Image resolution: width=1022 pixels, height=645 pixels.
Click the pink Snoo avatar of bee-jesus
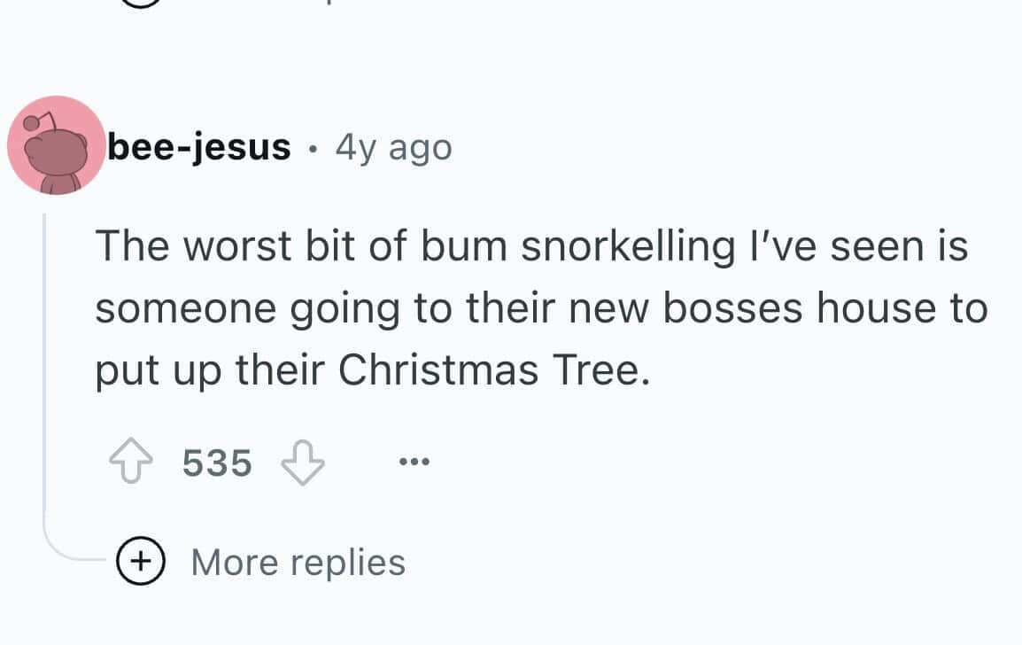56,145
